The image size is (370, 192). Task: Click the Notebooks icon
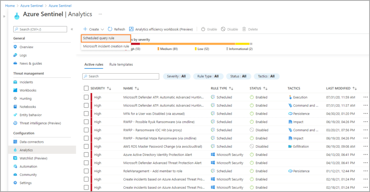click(15, 107)
